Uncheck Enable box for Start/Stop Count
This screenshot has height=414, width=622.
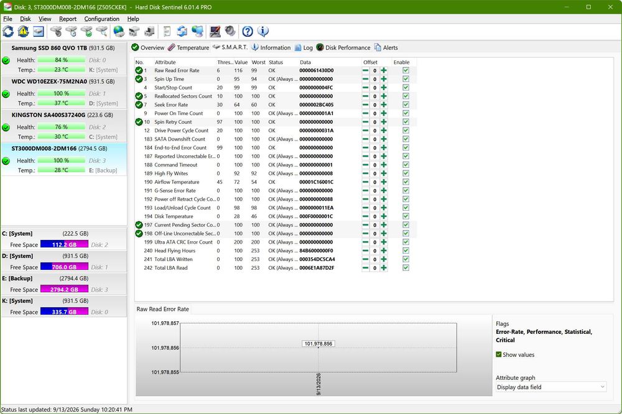(x=406, y=88)
